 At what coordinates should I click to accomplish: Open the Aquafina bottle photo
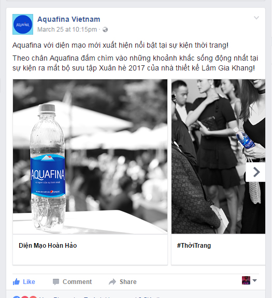point(90,157)
